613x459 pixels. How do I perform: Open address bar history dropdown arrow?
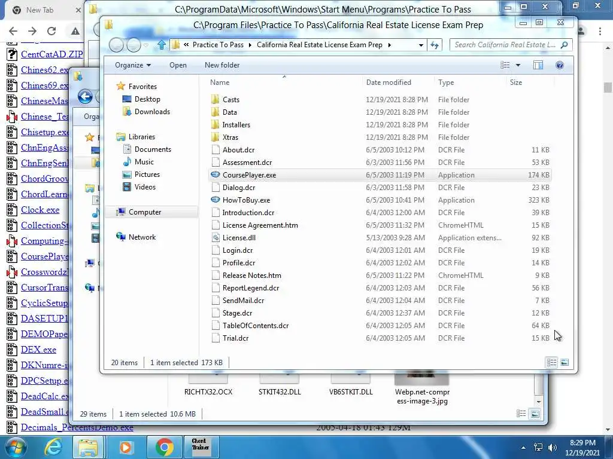click(421, 45)
